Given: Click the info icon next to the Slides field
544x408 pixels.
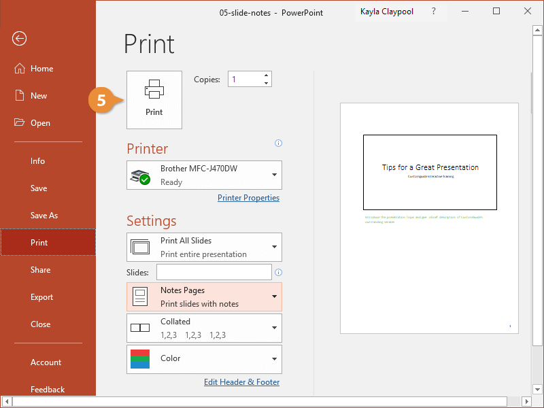Looking at the screenshot, I should point(278,271).
